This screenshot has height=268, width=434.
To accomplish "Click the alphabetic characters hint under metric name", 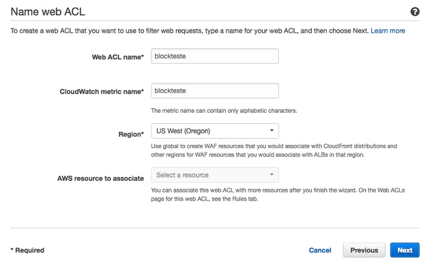I will (224, 111).
